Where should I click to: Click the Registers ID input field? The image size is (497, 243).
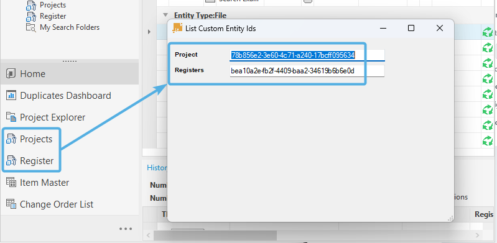307,71
